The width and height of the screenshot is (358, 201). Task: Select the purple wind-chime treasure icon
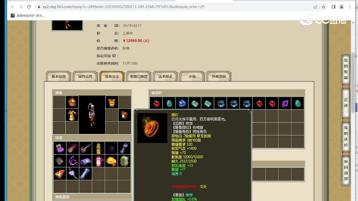click(60, 148)
